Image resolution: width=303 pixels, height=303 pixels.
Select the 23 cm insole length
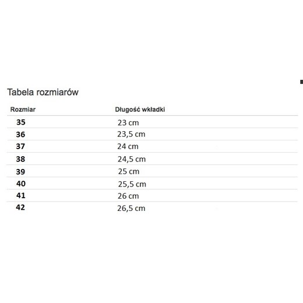point(128,123)
